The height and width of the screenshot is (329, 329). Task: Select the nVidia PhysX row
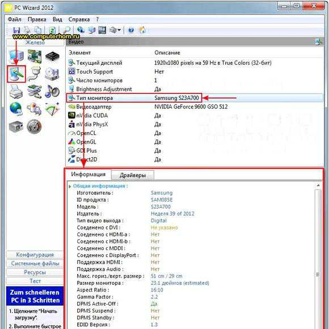195,124
